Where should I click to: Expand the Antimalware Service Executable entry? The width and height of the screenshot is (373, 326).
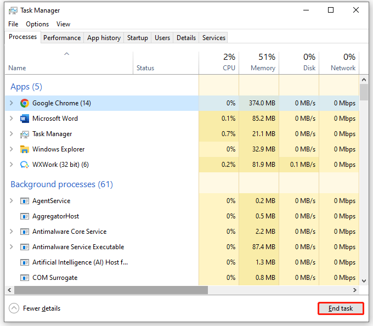pyautogui.click(x=11, y=247)
